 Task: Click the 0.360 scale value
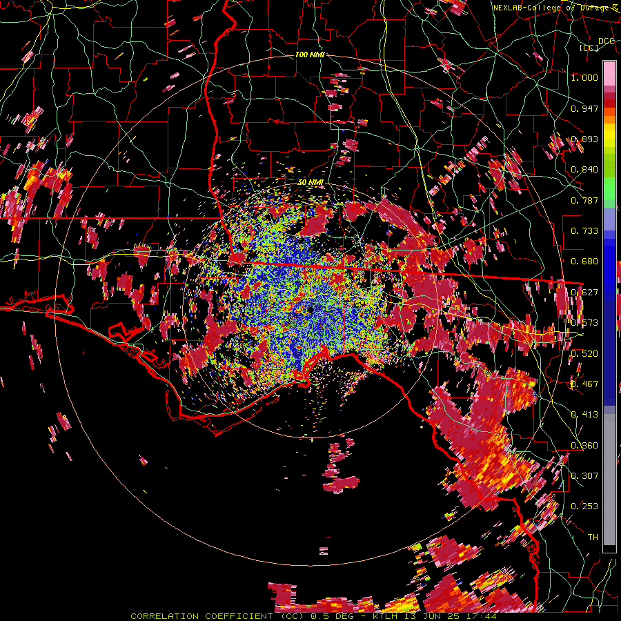tap(584, 446)
